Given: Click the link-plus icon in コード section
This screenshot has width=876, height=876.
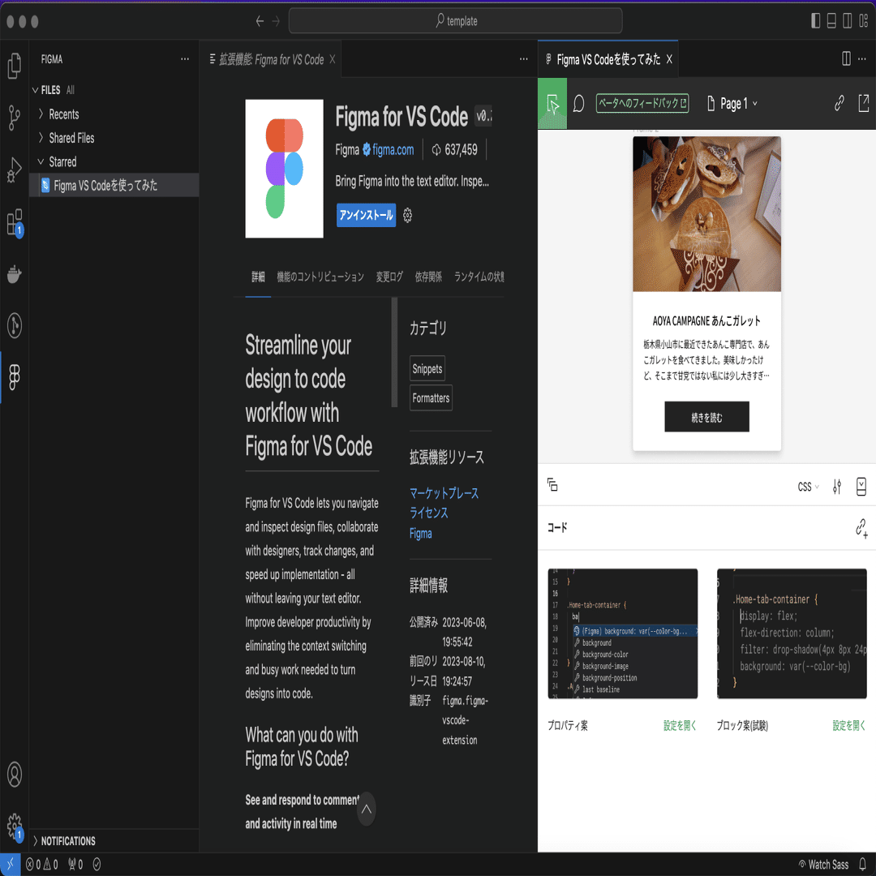Looking at the screenshot, I should (861, 528).
